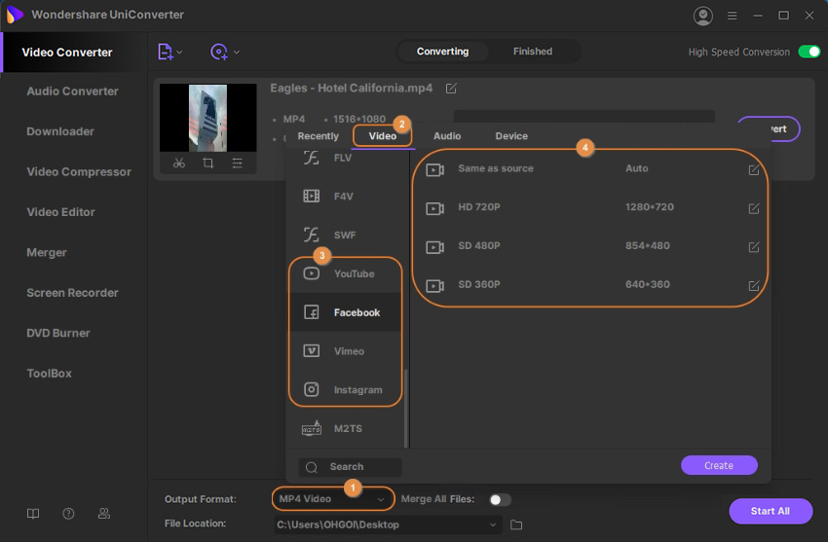Toggle High Speed Conversion switch
828x542 pixels.
click(x=809, y=52)
